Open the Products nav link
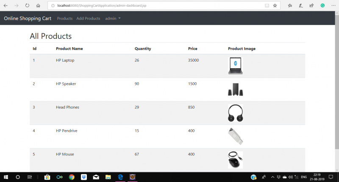The width and height of the screenshot is (339, 182). click(65, 19)
